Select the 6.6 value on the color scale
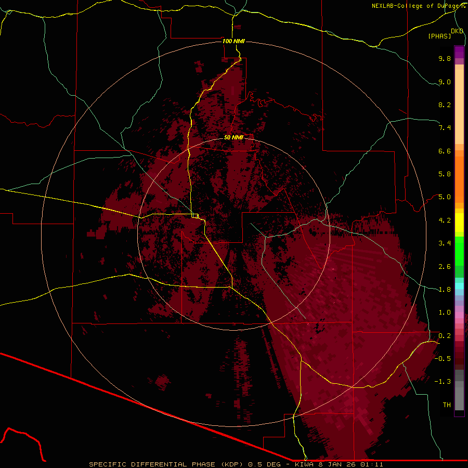468x468 pixels. [x=445, y=151]
